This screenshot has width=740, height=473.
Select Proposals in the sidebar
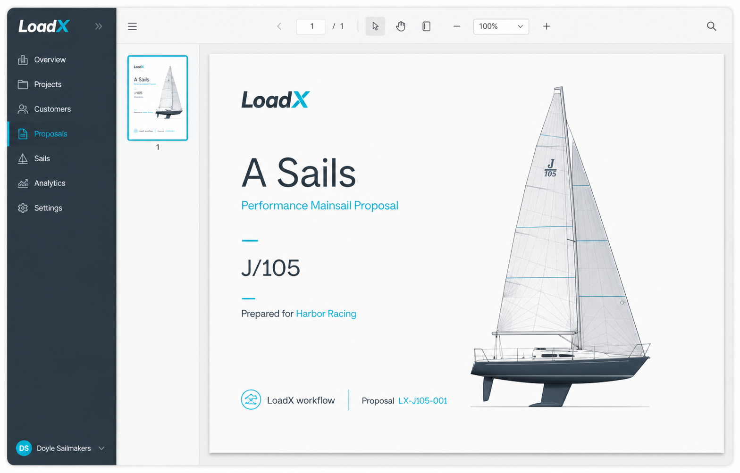click(62, 134)
